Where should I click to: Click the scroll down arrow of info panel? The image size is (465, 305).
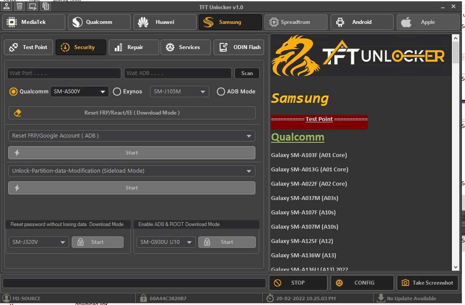[455, 267]
